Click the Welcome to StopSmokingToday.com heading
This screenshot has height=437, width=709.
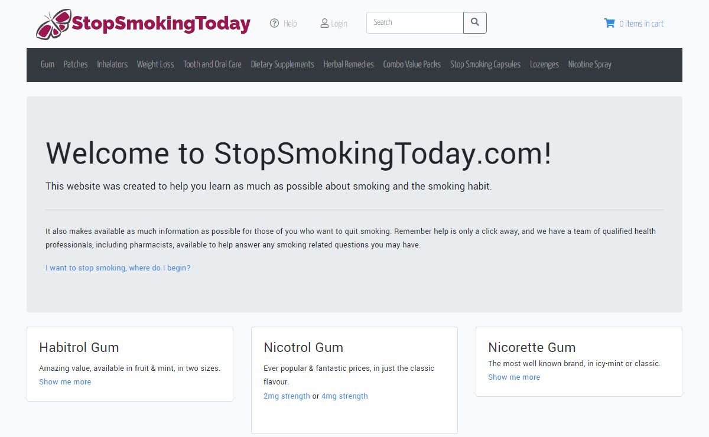pos(299,153)
